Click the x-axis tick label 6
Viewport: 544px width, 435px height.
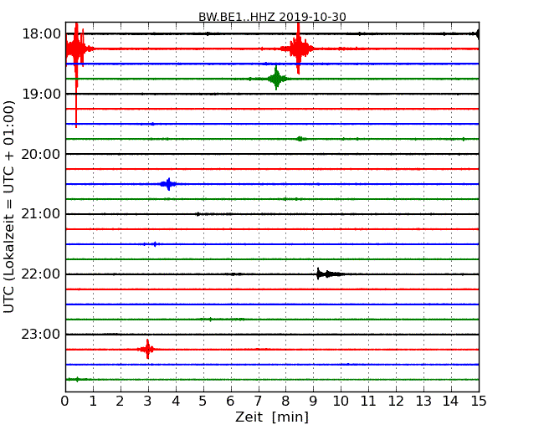pos(230,402)
